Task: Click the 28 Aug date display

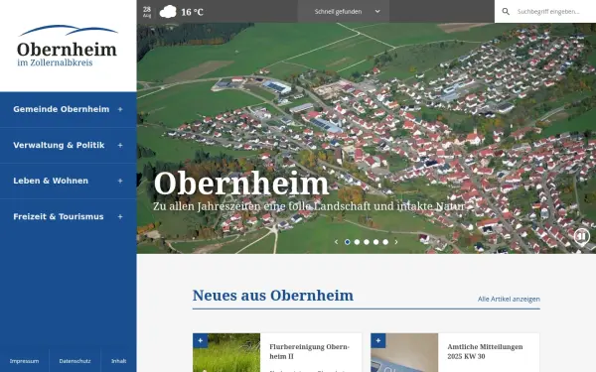Action: 147,11
